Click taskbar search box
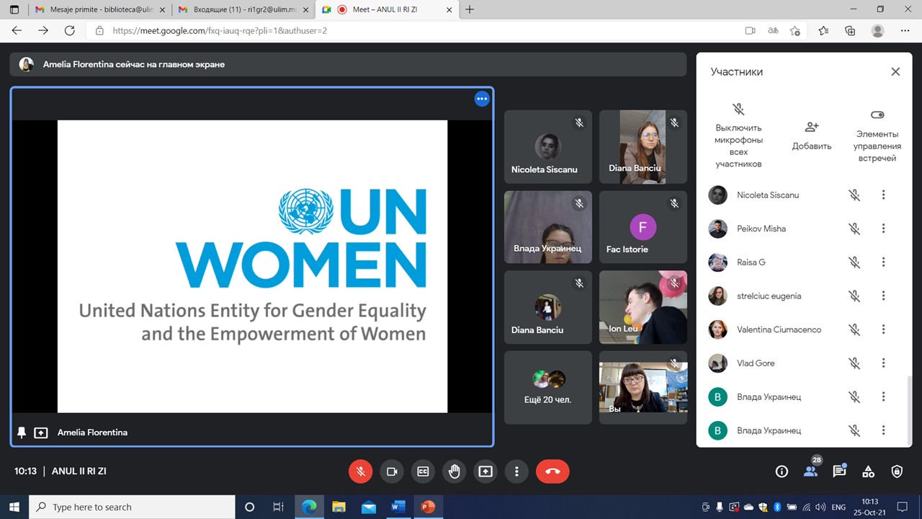Image resolution: width=922 pixels, height=519 pixels. pos(133,507)
